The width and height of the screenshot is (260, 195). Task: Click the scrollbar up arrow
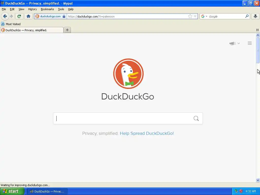(x=258, y=35)
